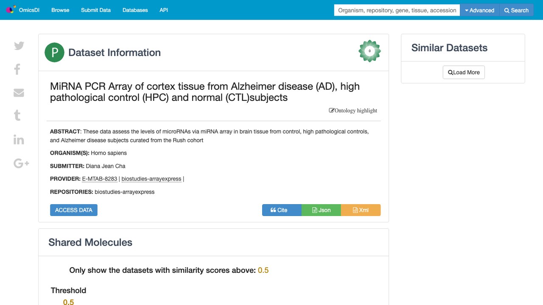Download dataset as Xml

(x=361, y=210)
